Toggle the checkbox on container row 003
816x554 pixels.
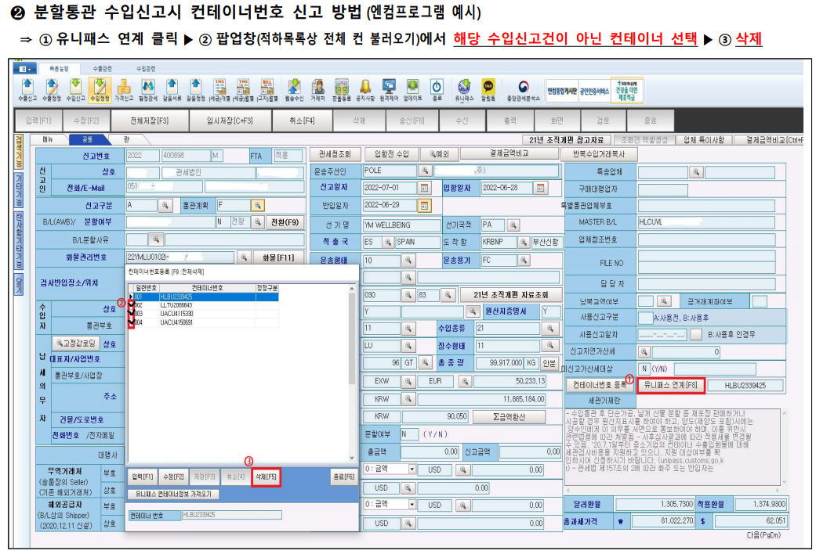coord(131,314)
